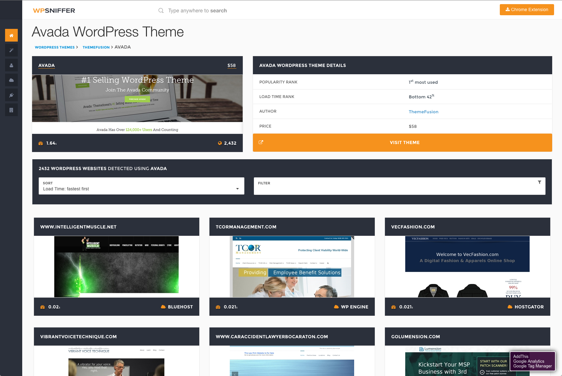Open intelligentmuscle.net site screenshot
This screenshot has width=562, height=376.
click(x=116, y=267)
